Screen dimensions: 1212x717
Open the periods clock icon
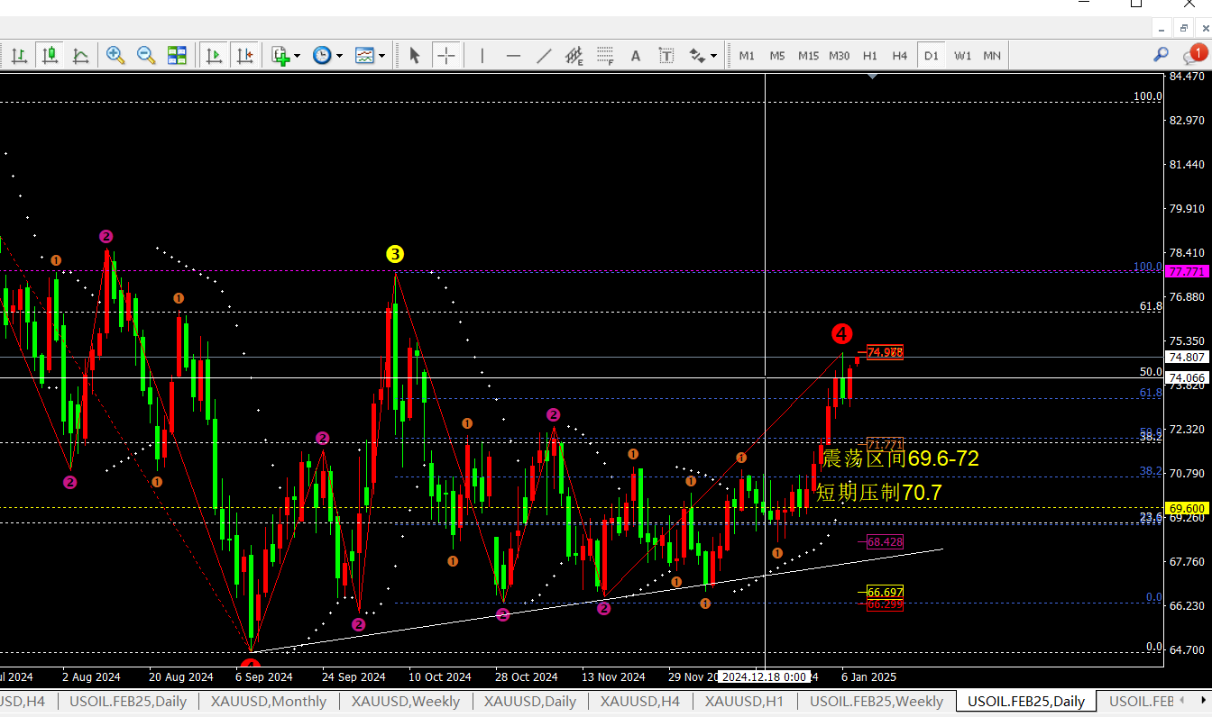322,56
